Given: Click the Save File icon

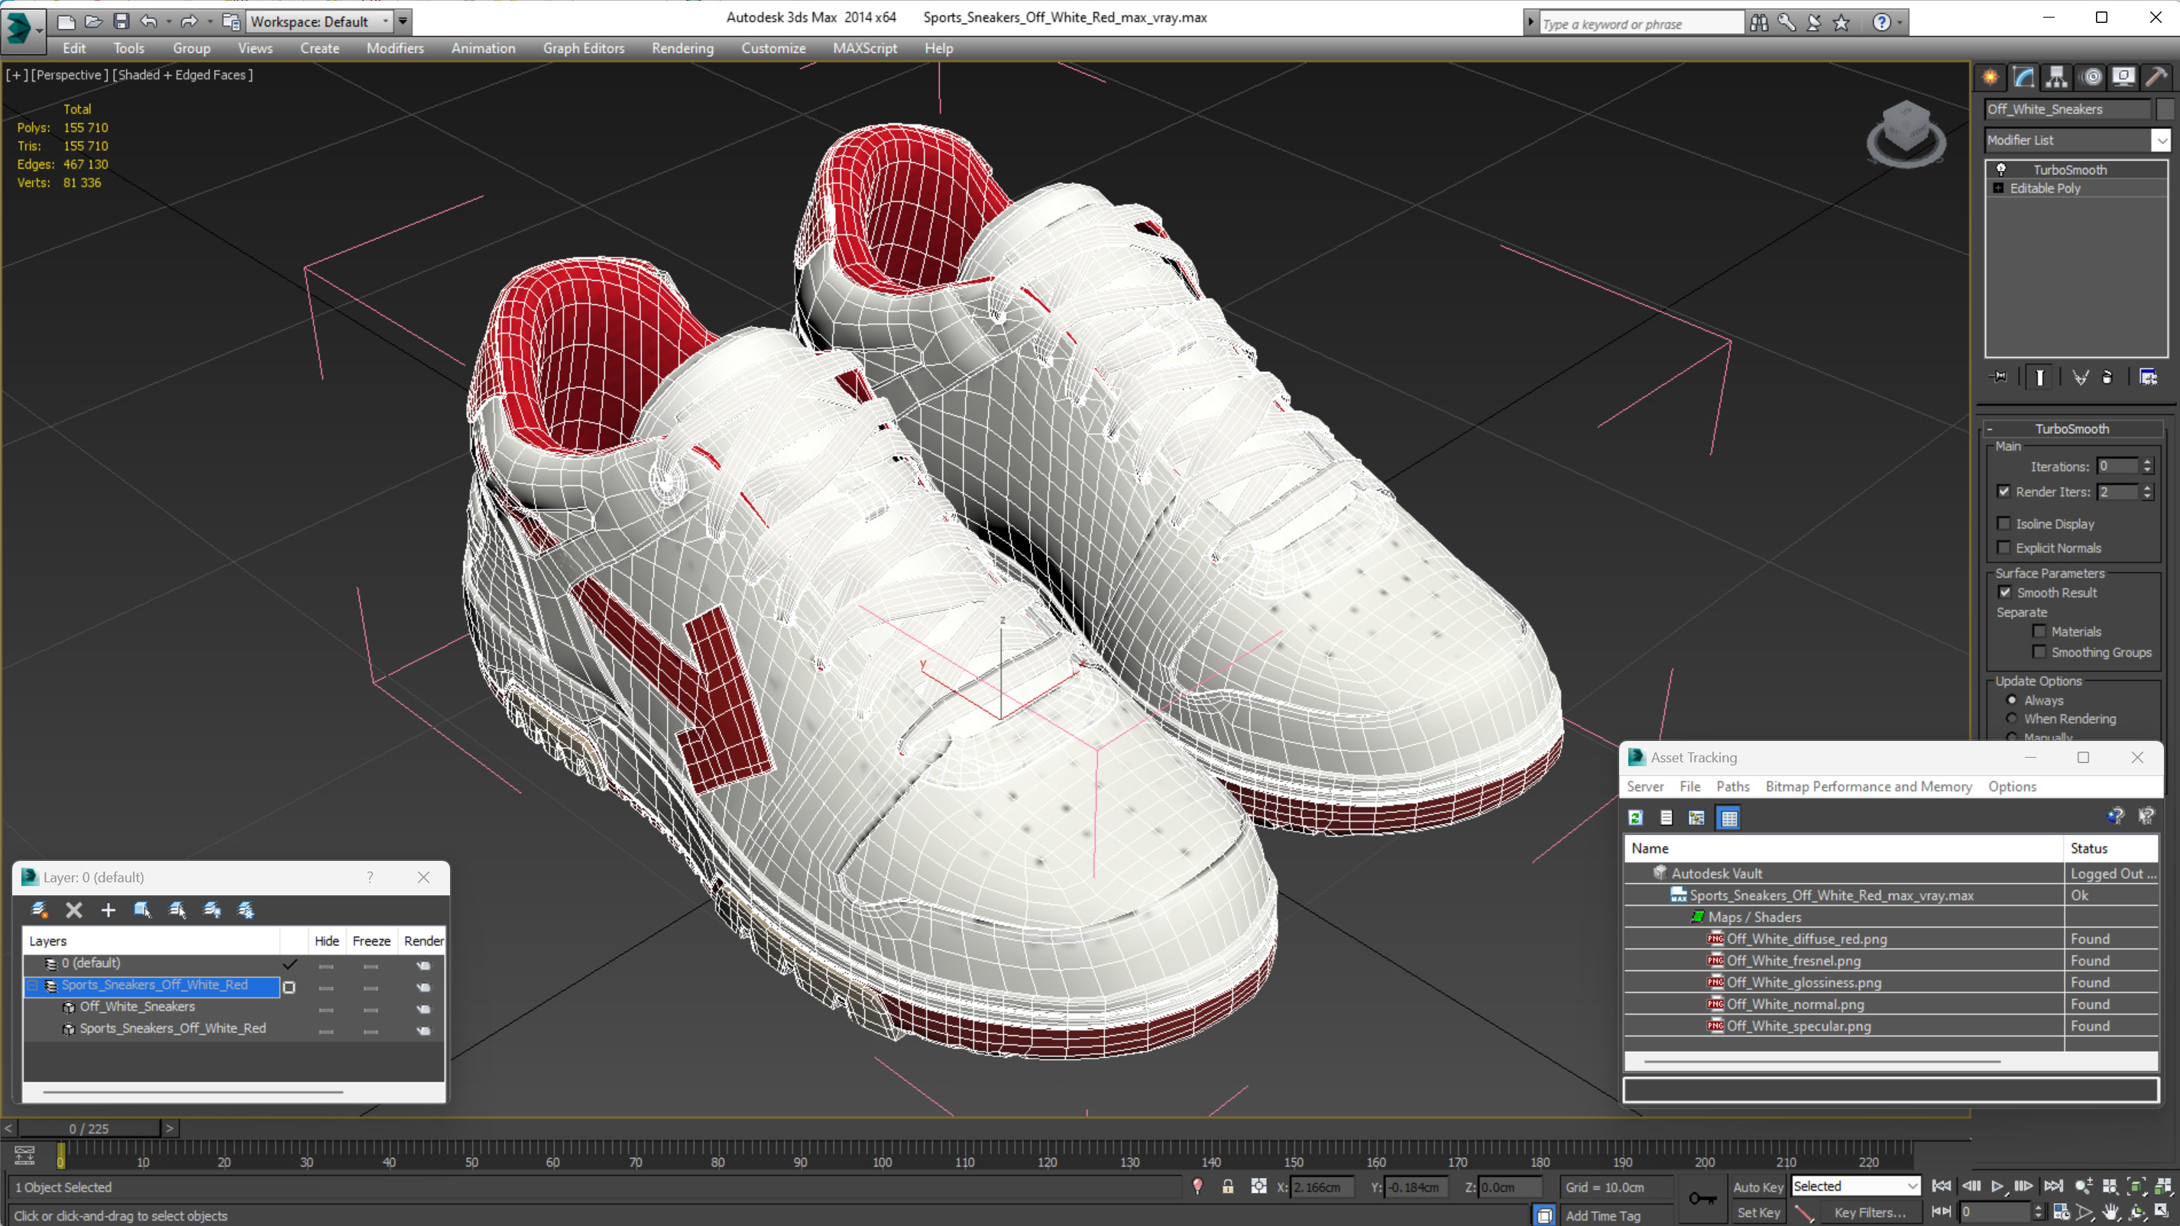Looking at the screenshot, I should (121, 21).
